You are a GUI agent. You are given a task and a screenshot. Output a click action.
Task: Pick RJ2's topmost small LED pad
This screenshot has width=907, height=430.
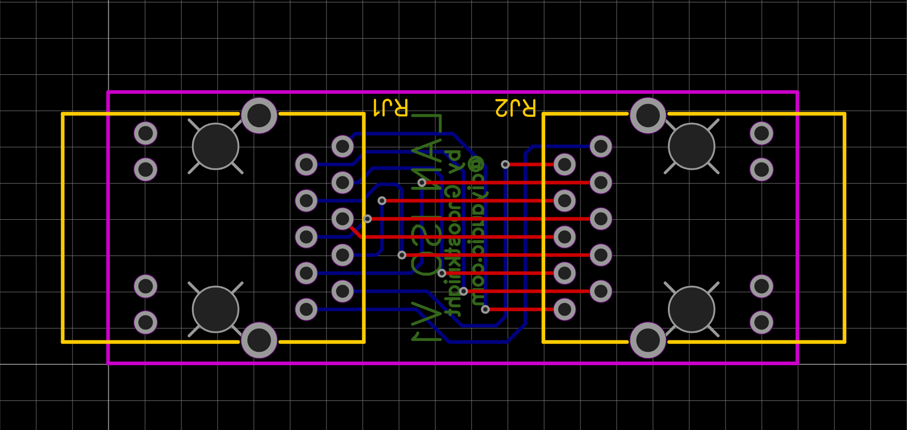pyautogui.click(x=761, y=133)
